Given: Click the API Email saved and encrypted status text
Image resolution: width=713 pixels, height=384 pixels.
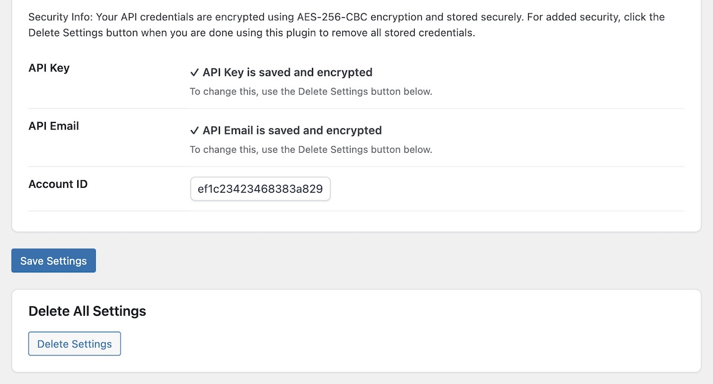Looking at the screenshot, I should click(x=292, y=130).
